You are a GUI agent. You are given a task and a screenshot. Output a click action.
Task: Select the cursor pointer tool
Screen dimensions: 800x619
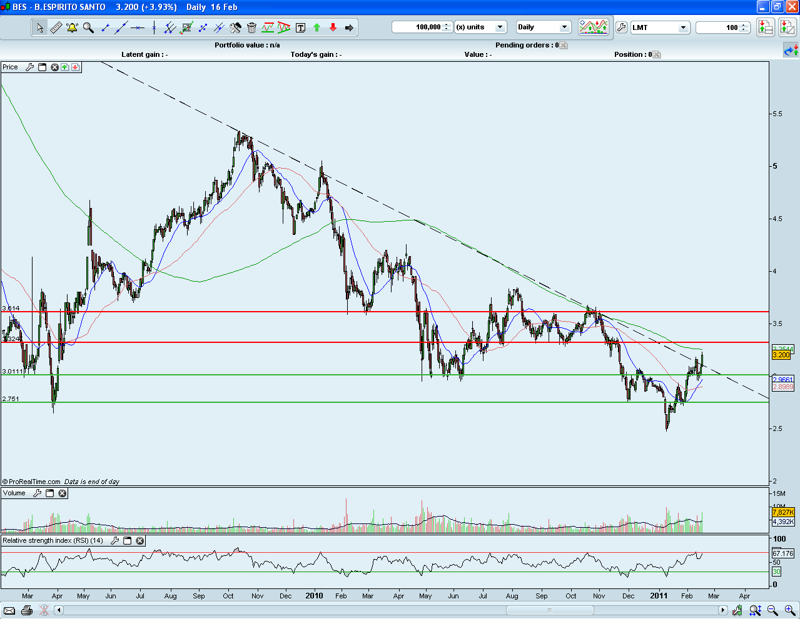[40, 27]
